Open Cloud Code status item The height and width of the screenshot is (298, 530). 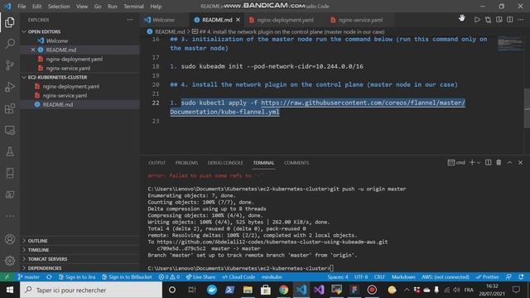238,276
